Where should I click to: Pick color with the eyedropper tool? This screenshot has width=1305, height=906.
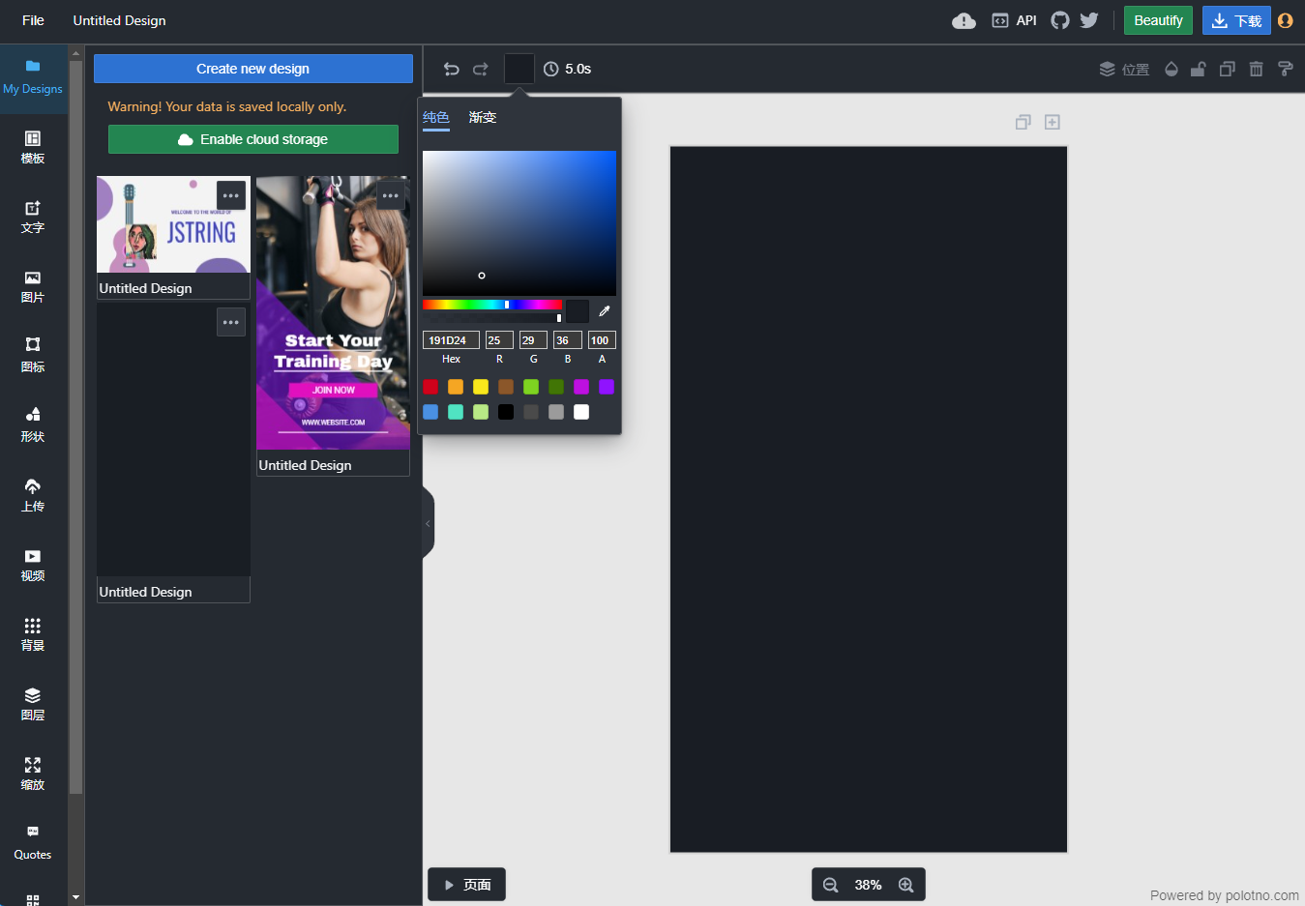pyautogui.click(x=605, y=311)
